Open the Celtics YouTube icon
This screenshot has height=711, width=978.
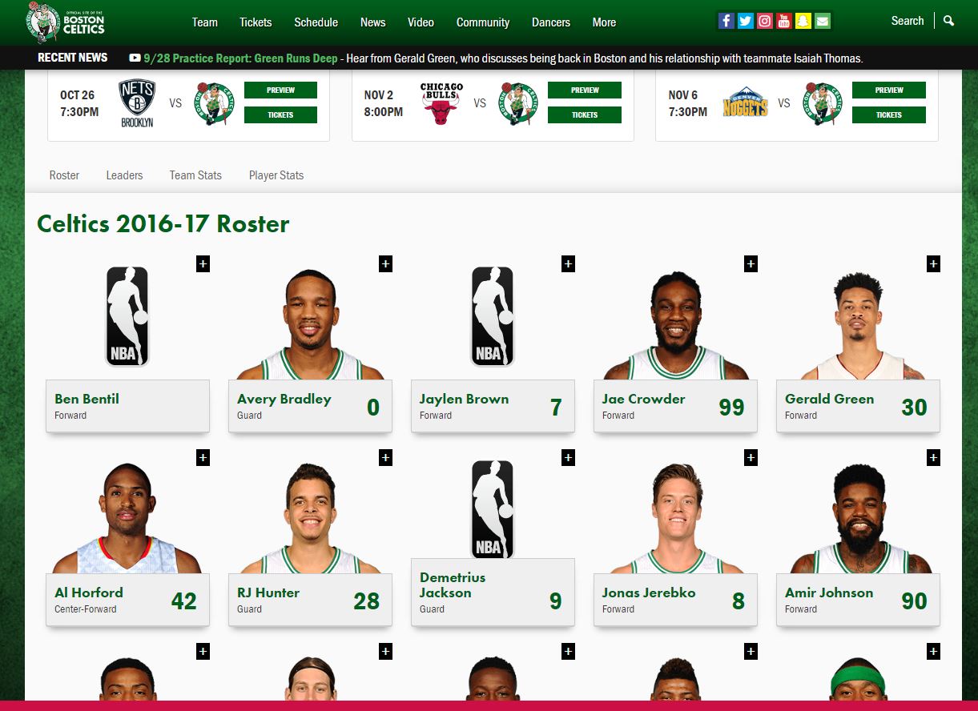(784, 22)
